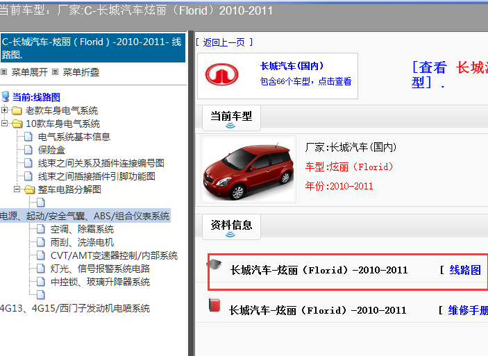This screenshot has width=488, height=356.
Task: Open the 线路图 link for 炫丽
Action: point(465,270)
